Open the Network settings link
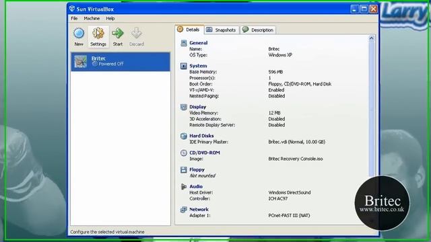 coord(199,210)
